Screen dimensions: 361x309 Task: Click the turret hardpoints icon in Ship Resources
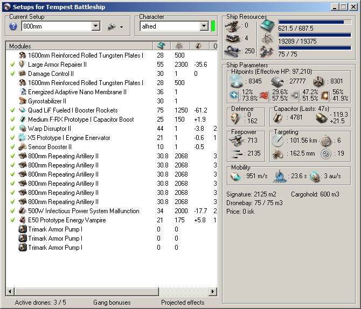coord(232,26)
